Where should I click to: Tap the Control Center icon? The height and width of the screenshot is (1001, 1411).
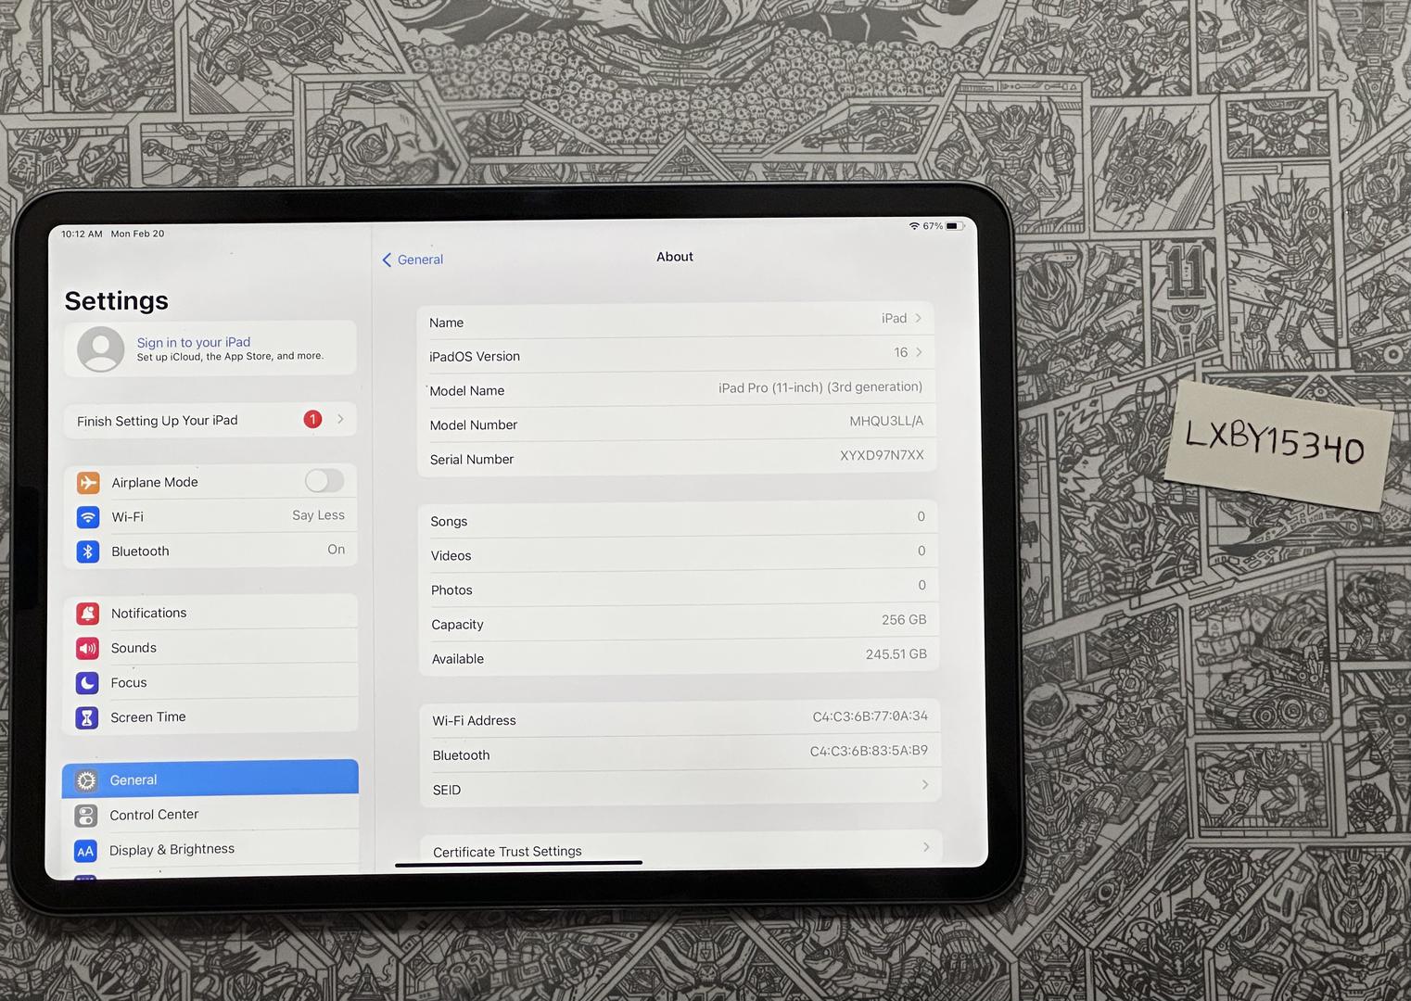pos(86,816)
